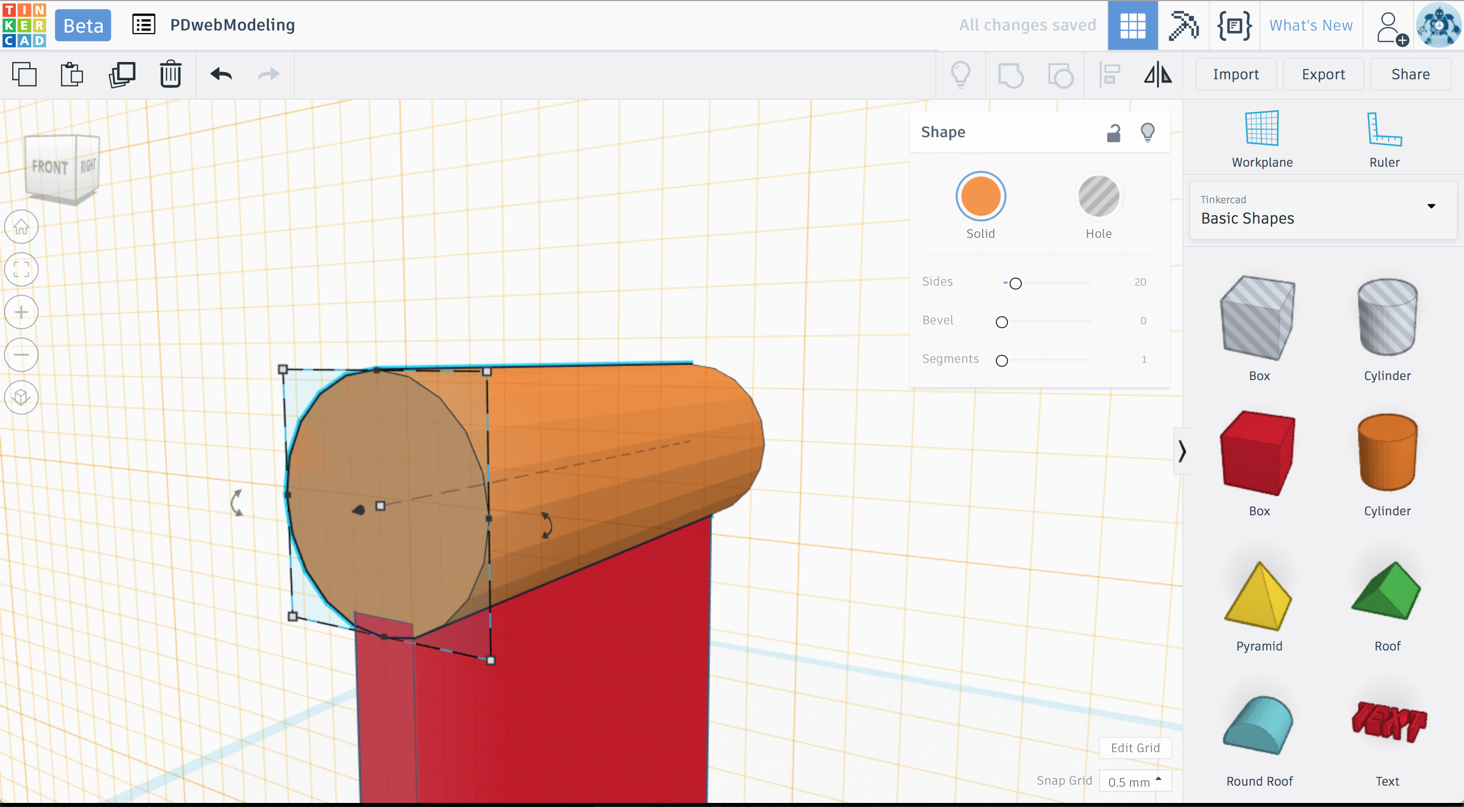The image size is (1464, 807).
Task: Click the trash Delete icon
Action: (170, 74)
